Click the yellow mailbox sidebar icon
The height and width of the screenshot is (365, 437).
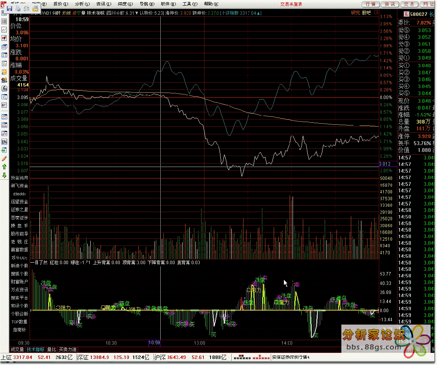(4, 72)
